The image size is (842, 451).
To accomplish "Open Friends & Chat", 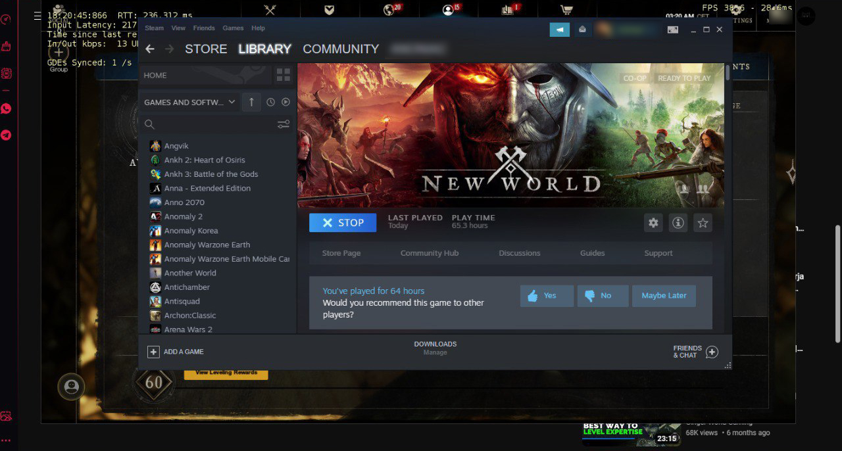I will pos(695,352).
